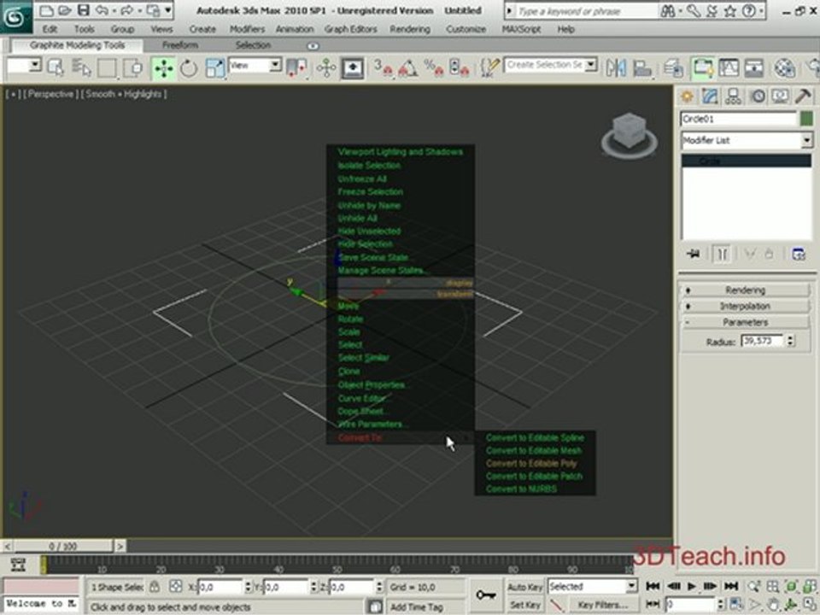Image resolution: width=820 pixels, height=615 pixels.
Task: Click the Select and Manipulate icon
Action: tap(325, 68)
